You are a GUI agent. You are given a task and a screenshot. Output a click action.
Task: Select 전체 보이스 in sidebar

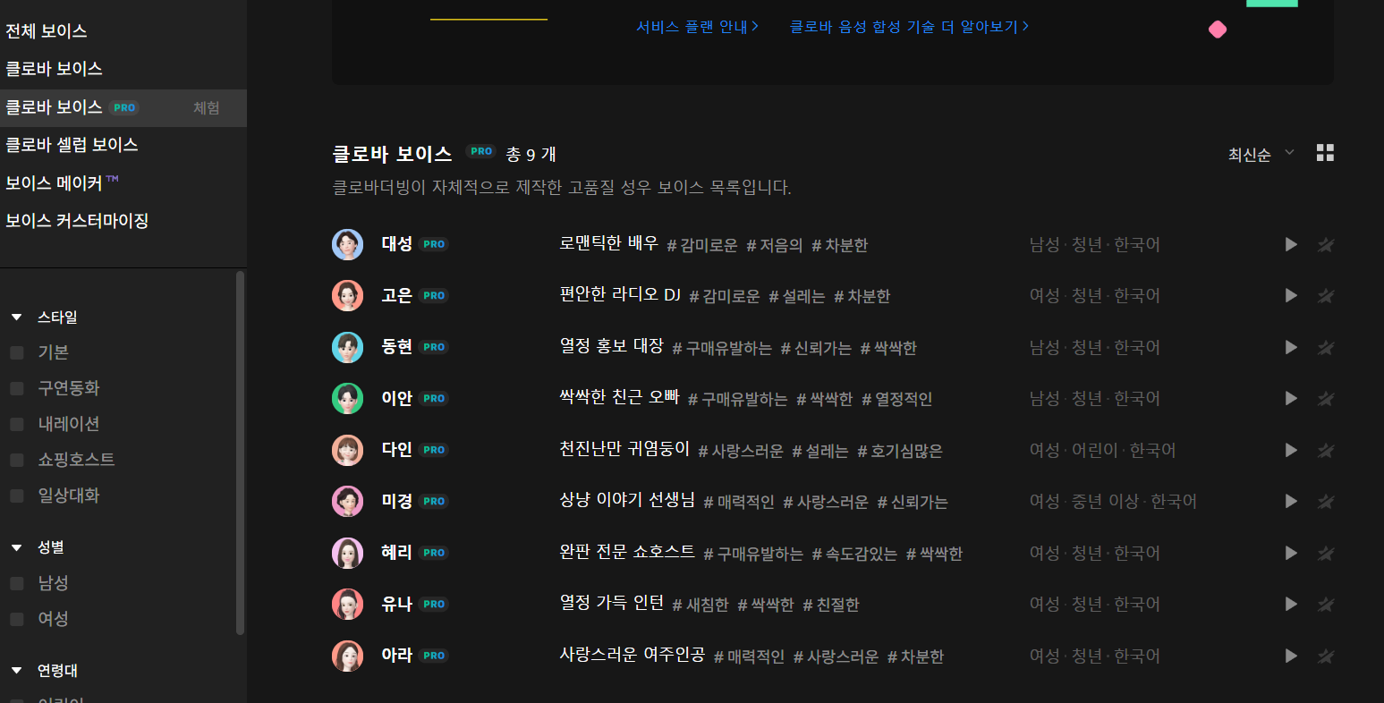click(47, 31)
